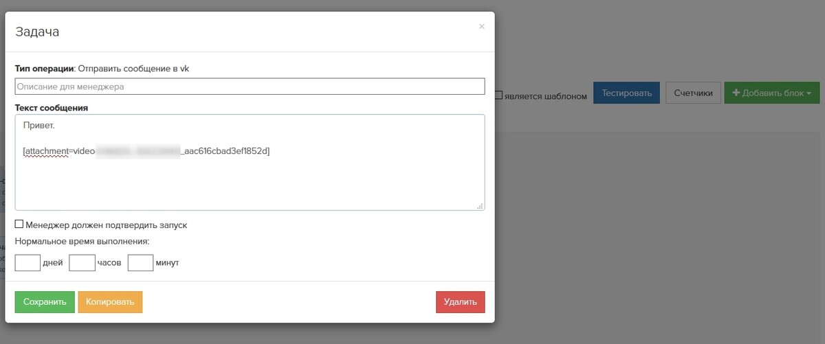The height and width of the screenshot is (344, 825).
Task: Click the является шаблоном label text
Action: [x=545, y=96]
